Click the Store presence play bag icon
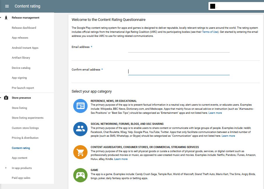The image size is (264, 189). [6, 98]
